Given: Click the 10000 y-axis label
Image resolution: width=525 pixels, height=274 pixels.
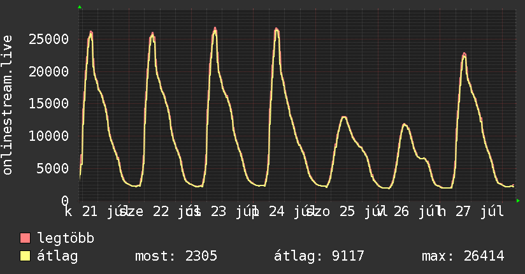Looking at the screenshot, I should point(48,136).
